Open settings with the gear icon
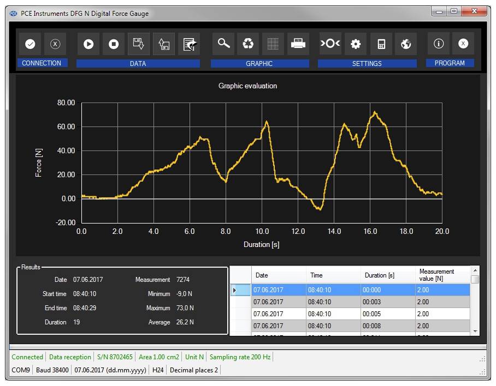Screen dimensions: 496x386 point(356,44)
